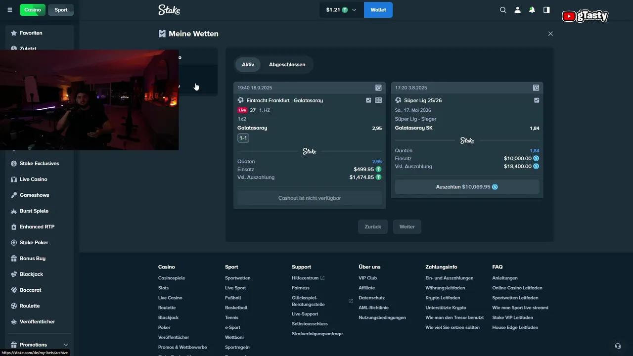
Task: Select the Aktiv bets tab
Action: [x=248, y=64]
